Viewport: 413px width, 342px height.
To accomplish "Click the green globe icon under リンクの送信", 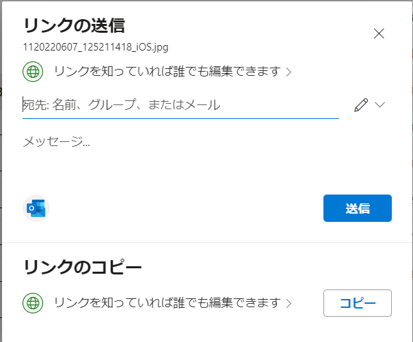I will [x=33, y=72].
